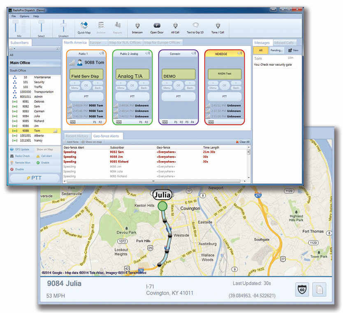Viewport: 343px width, 313px height.
Task: Open the Quick Map tool
Action: [x=84, y=28]
